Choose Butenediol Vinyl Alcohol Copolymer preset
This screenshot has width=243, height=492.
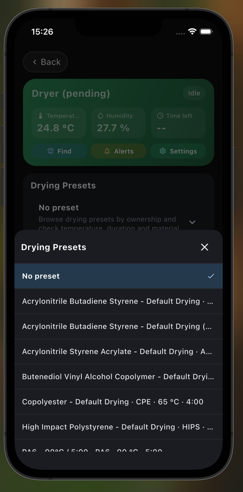118,377
